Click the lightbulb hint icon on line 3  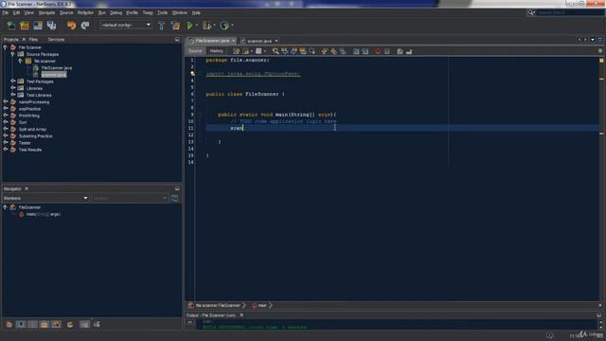click(192, 74)
